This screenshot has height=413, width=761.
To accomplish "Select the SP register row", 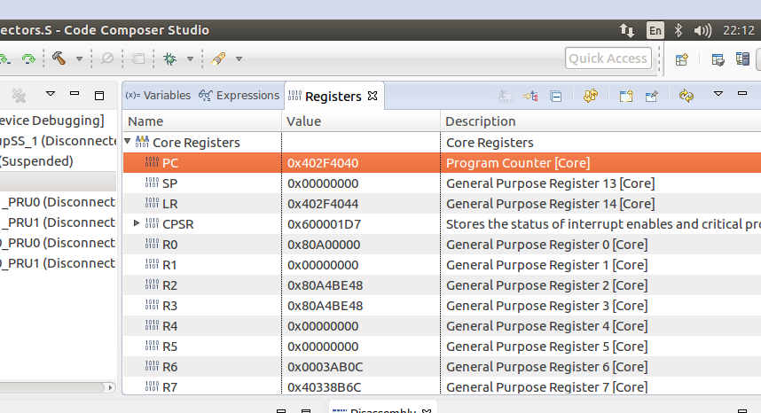I will pos(442,183).
